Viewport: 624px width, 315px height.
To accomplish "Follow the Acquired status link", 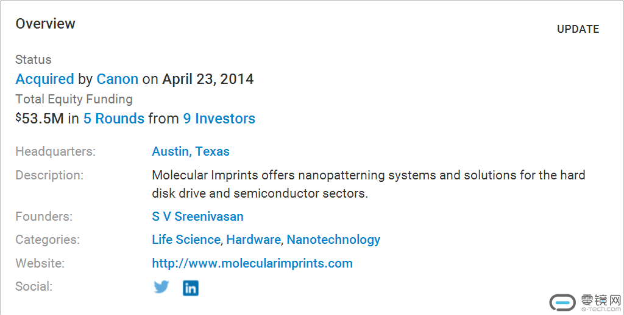I will point(44,79).
